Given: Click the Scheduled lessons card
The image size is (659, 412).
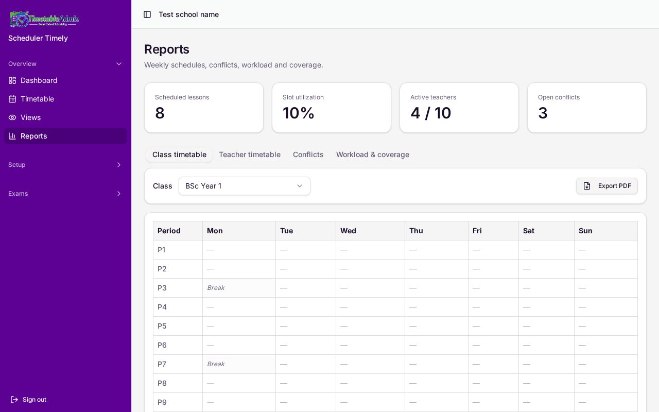Looking at the screenshot, I should [204, 108].
